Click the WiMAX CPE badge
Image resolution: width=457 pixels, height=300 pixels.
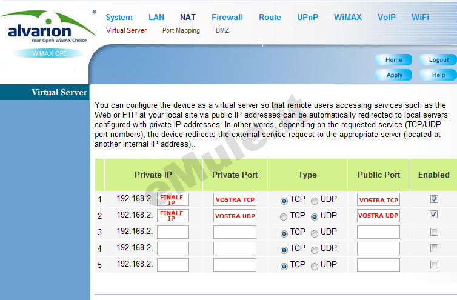pyautogui.click(x=49, y=53)
